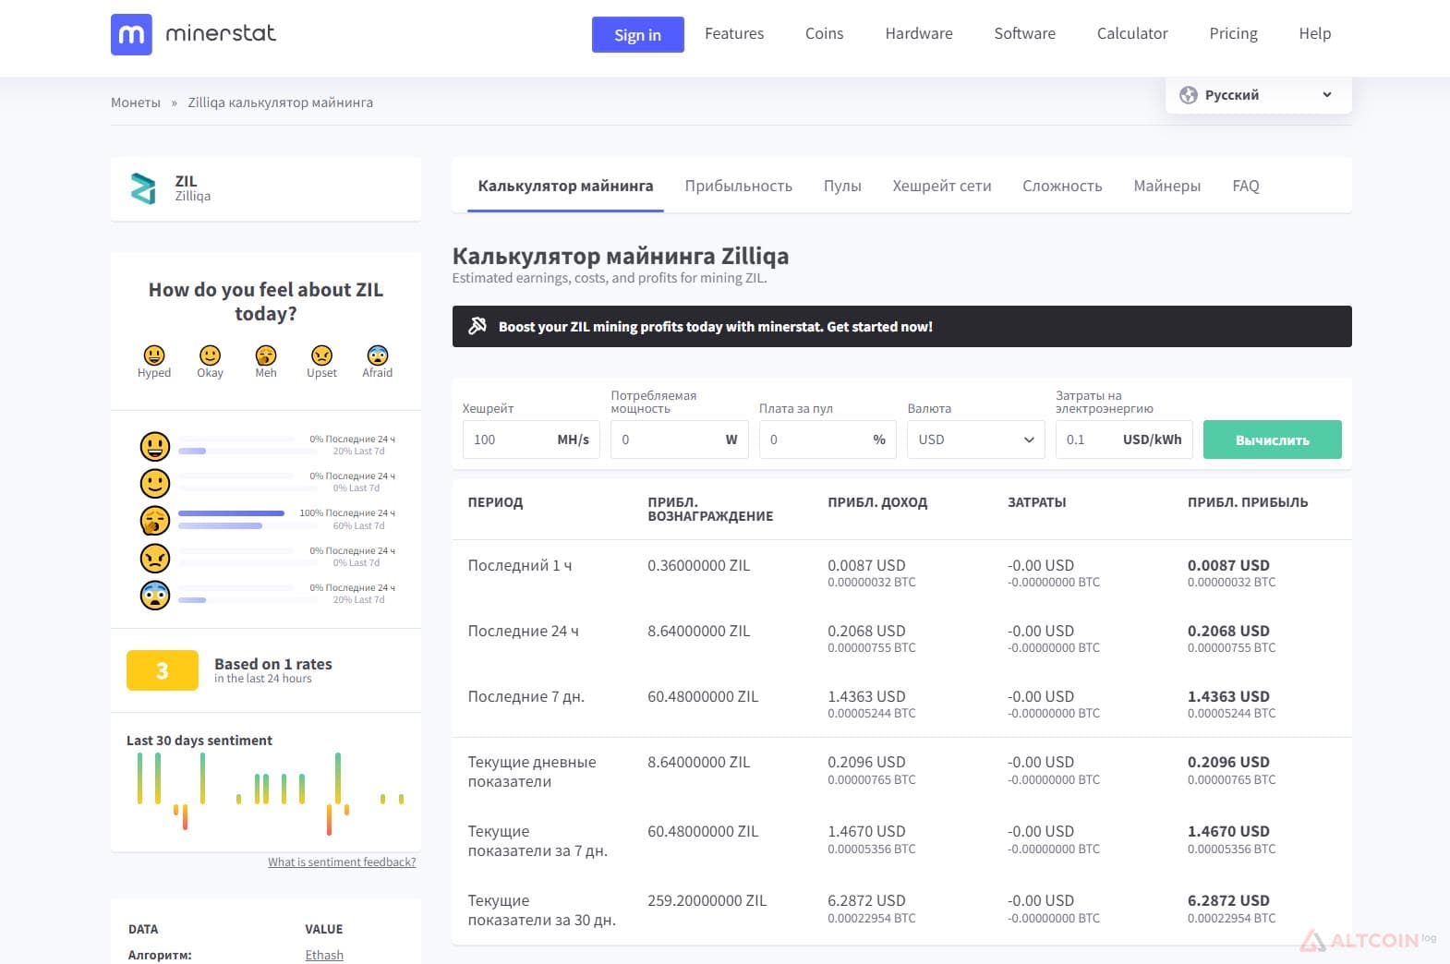Click the Монеты breadcrumb link

tap(136, 102)
